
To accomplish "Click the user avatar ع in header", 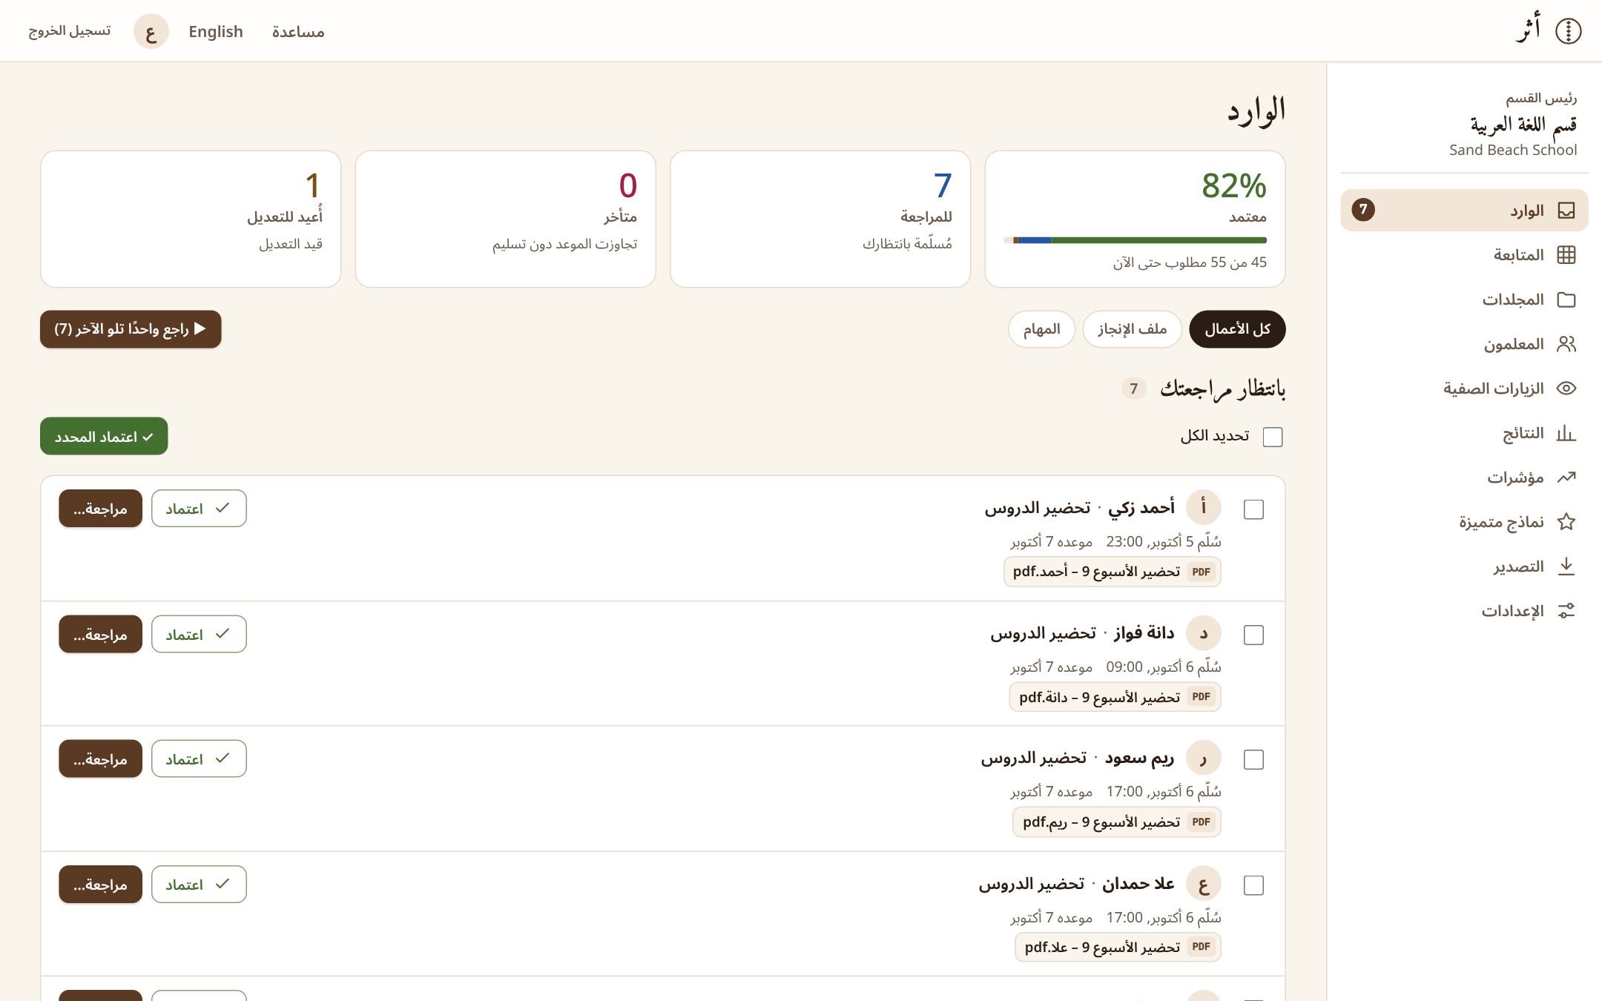I will [151, 32].
